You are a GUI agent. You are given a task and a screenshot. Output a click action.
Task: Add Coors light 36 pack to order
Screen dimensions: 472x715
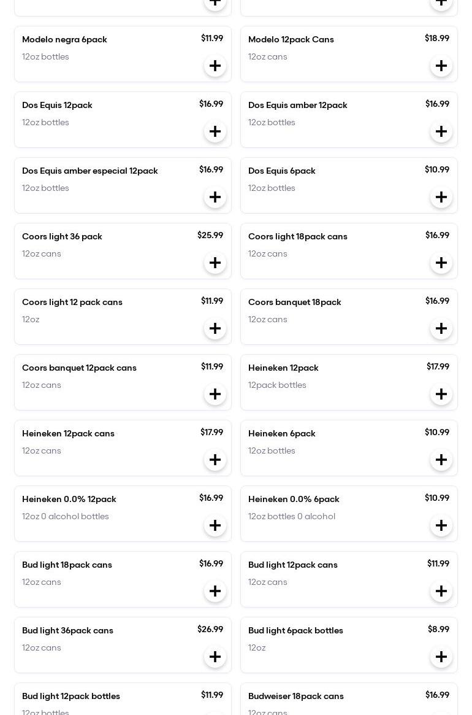[x=215, y=263]
